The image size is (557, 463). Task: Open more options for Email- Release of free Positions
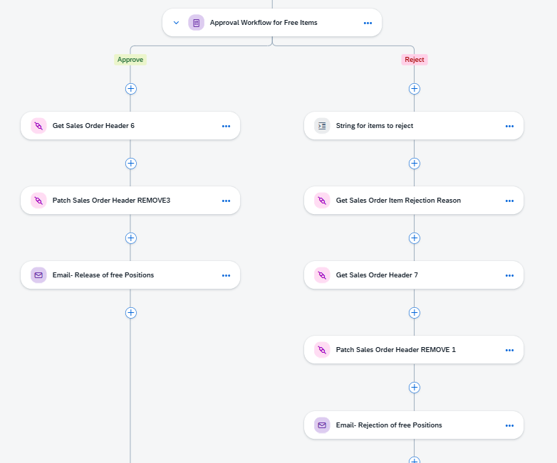pyautogui.click(x=226, y=275)
